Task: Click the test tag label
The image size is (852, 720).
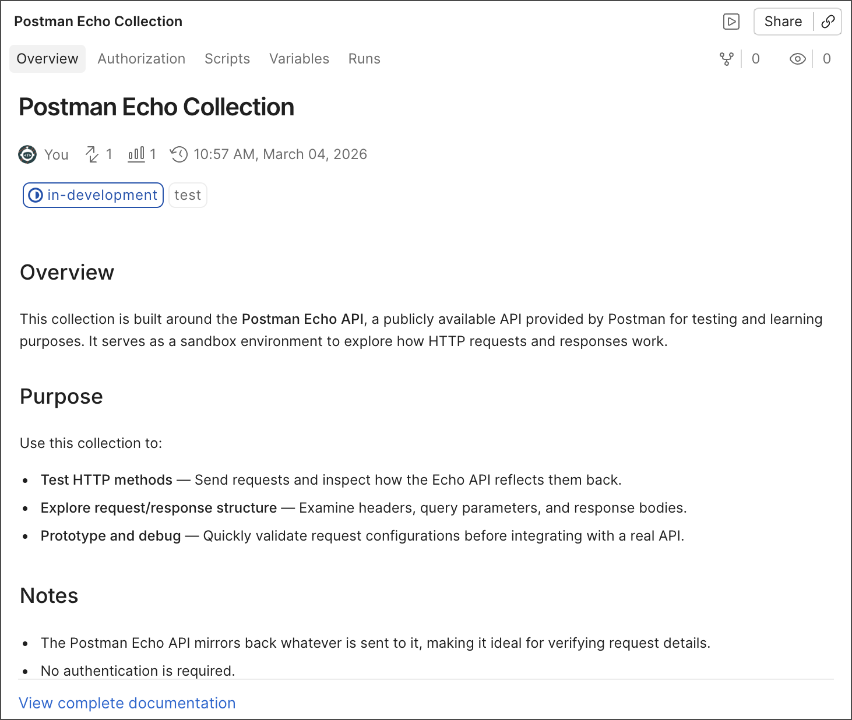Action: (188, 195)
